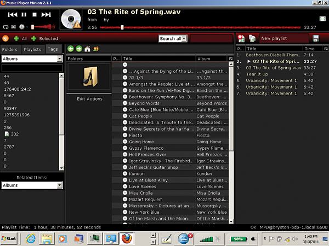Open Firefox from the taskbar
The image size is (329, 246).
pyautogui.click(x=127, y=239)
